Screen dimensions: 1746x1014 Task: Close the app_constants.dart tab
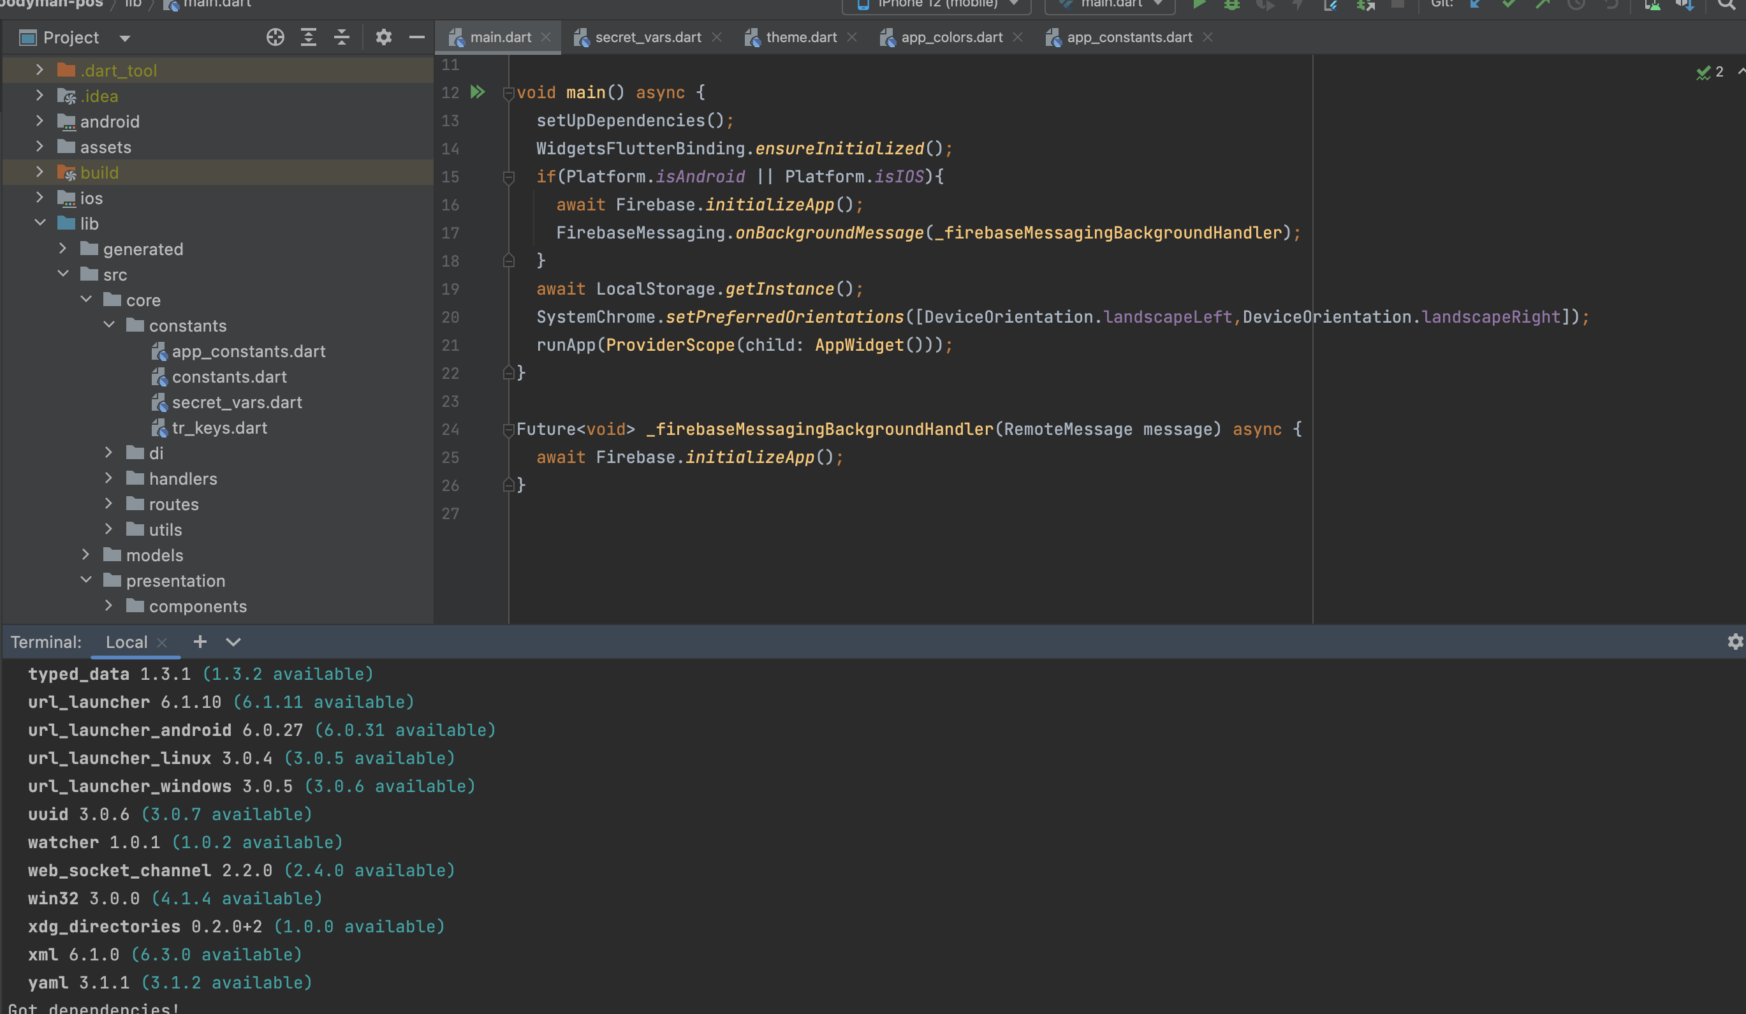(1208, 38)
